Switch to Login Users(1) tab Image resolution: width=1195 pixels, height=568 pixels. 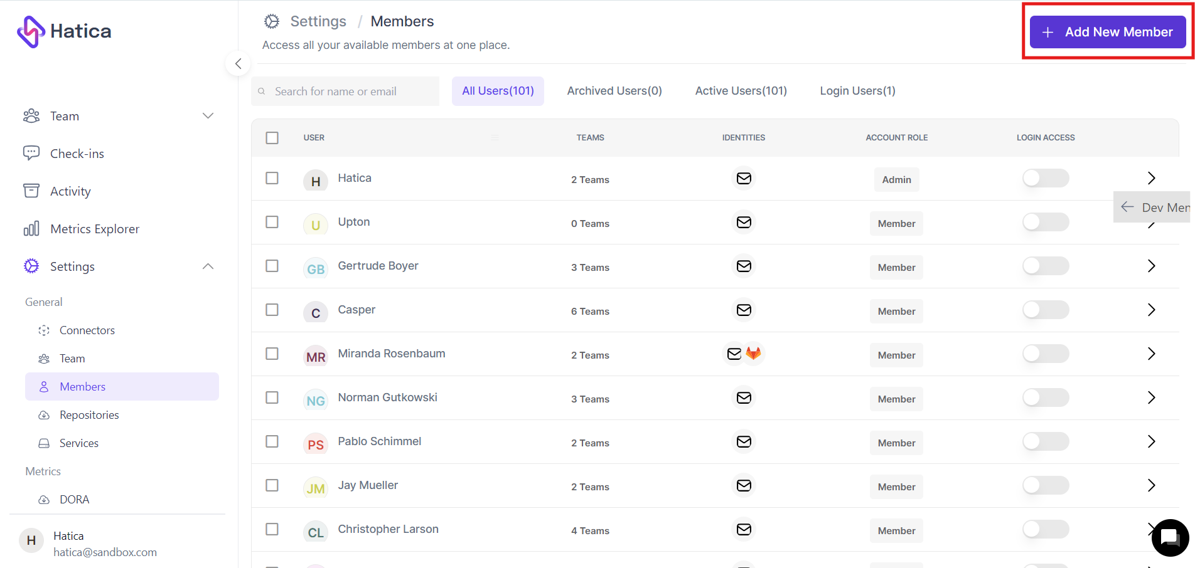857,91
